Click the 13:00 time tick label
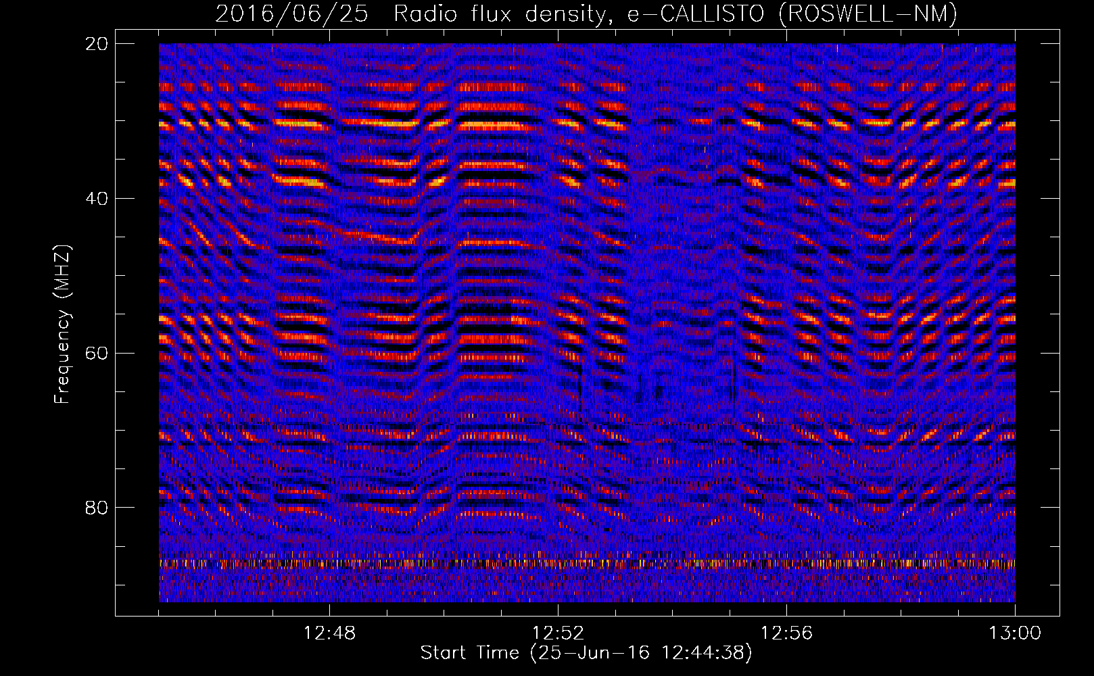The height and width of the screenshot is (676, 1094). click(1015, 633)
